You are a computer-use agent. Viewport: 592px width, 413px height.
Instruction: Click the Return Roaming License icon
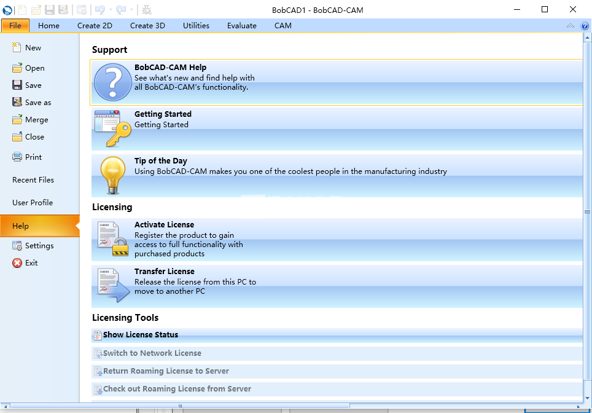tap(98, 371)
